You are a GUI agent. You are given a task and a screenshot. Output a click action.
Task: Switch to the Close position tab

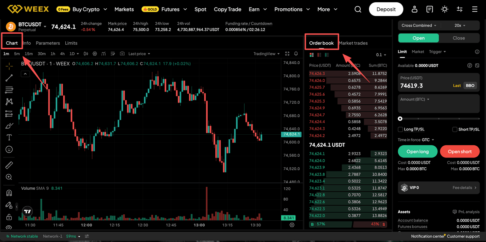click(459, 38)
